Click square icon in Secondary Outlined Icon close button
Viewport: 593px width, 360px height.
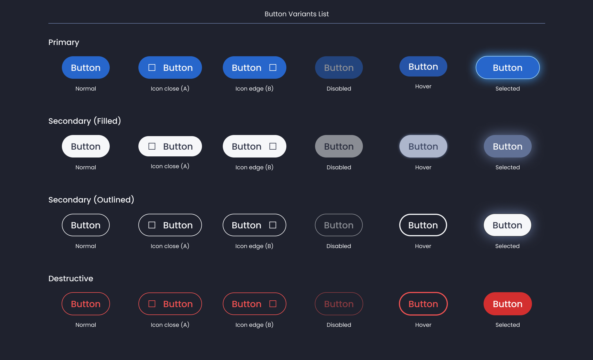(x=152, y=225)
